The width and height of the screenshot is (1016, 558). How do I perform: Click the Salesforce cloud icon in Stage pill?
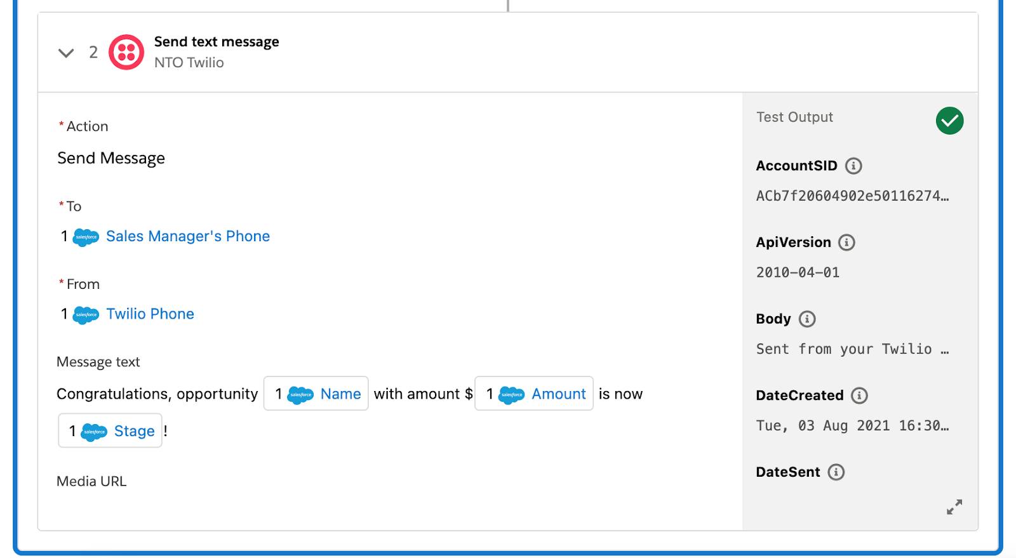tap(94, 432)
